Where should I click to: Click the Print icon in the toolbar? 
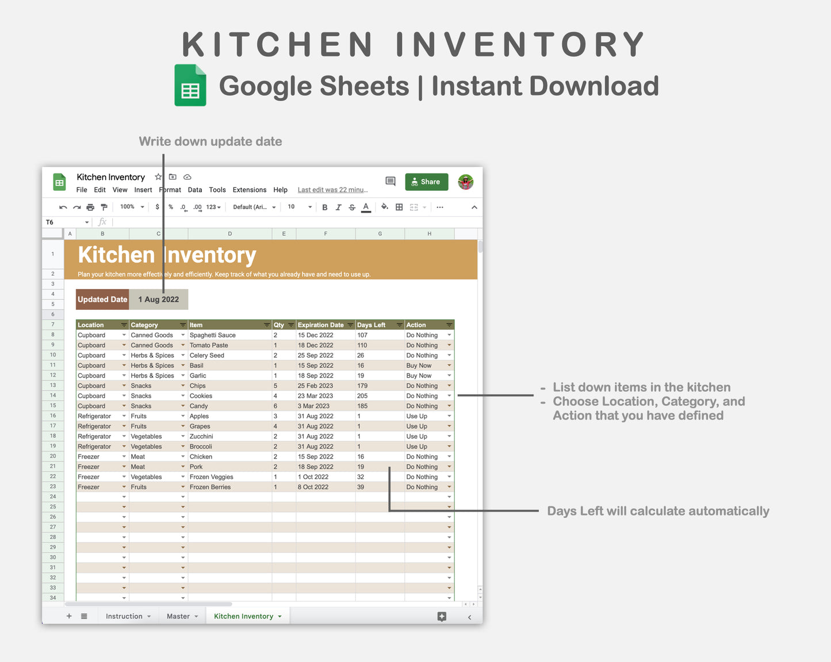(90, 207)
